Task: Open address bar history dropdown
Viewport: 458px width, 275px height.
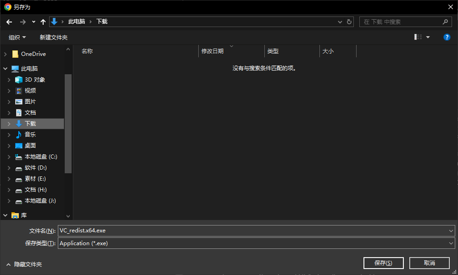Action: click(340, 22)
